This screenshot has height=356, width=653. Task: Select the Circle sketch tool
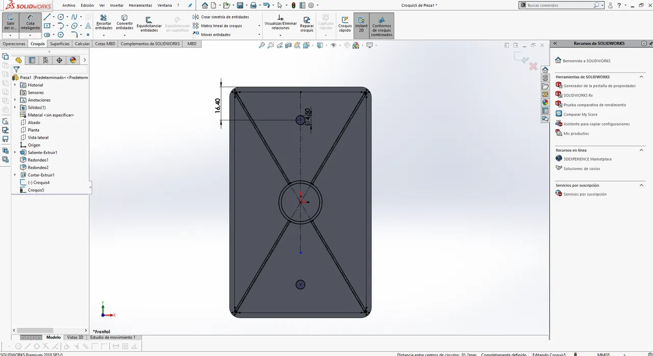pyautogui.click(x=61, y=17)
